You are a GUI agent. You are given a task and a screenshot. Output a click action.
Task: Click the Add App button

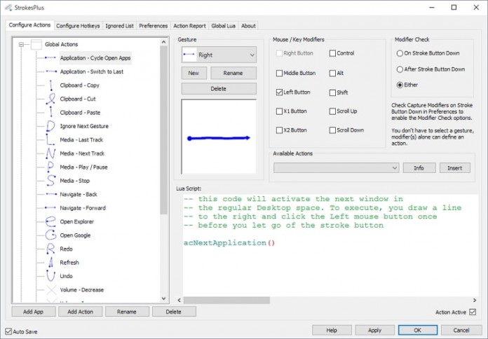(x=33, y=312)
